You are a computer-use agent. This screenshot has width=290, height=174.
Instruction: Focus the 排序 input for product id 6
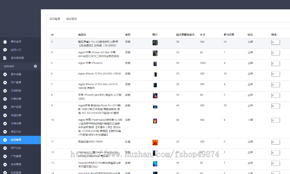275,74
